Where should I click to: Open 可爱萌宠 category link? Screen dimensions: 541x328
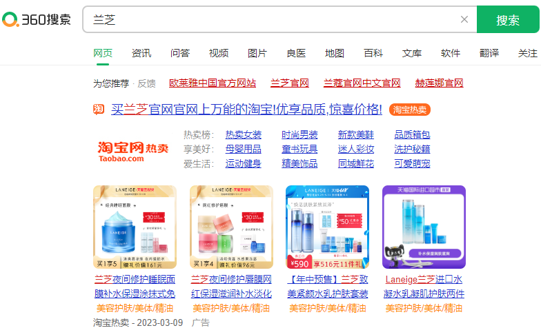[413, 164]
